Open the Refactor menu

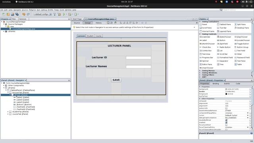pos(32,10)
